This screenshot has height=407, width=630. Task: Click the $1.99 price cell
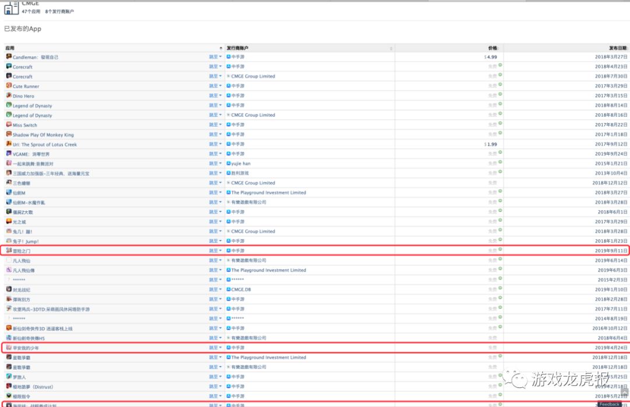coord(491,144)
